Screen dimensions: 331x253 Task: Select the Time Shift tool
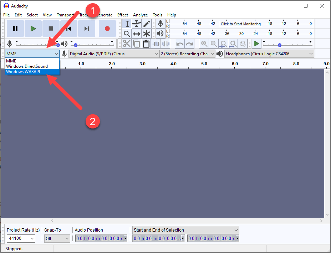coord(137,34)
